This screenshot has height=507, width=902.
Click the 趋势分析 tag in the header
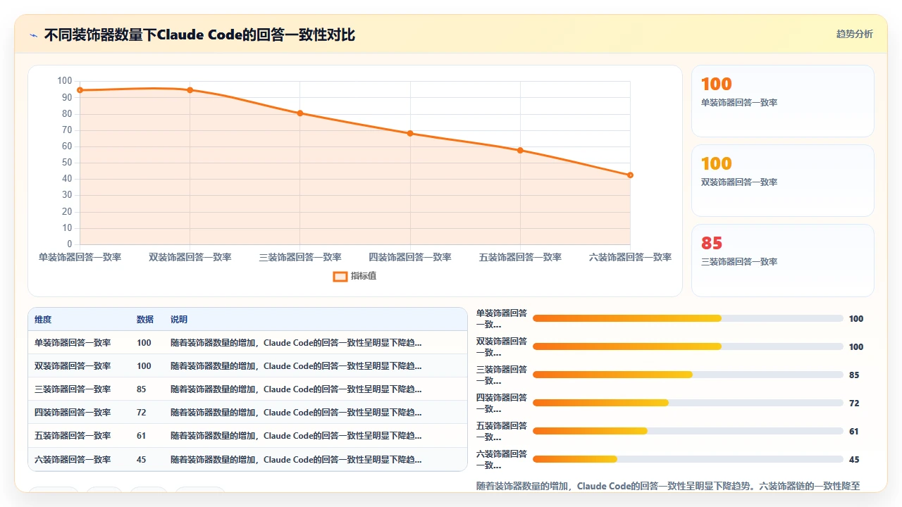[854, 34]
